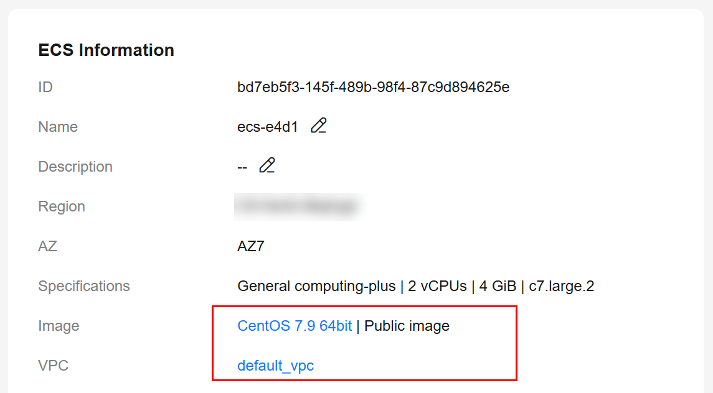Image resolution: width=713 pixels, height=393 pixels.
Task: Click the AZ7 value
Action: [251, 246]
